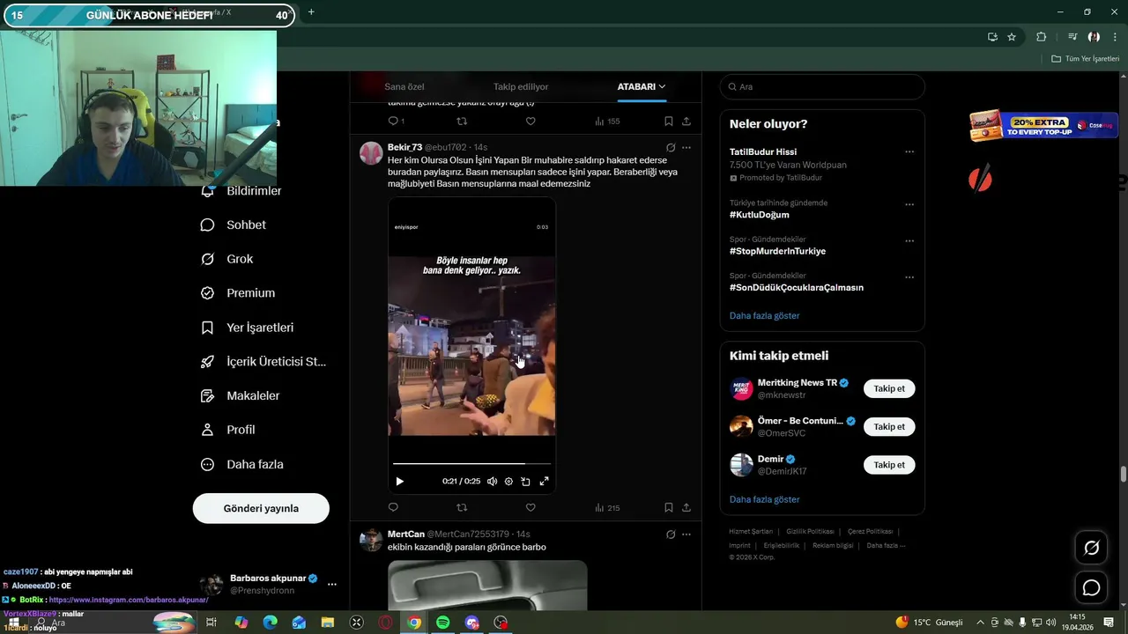View stats showing 215 views
The width and height of the screenshot is (1128, 634).
607,507
